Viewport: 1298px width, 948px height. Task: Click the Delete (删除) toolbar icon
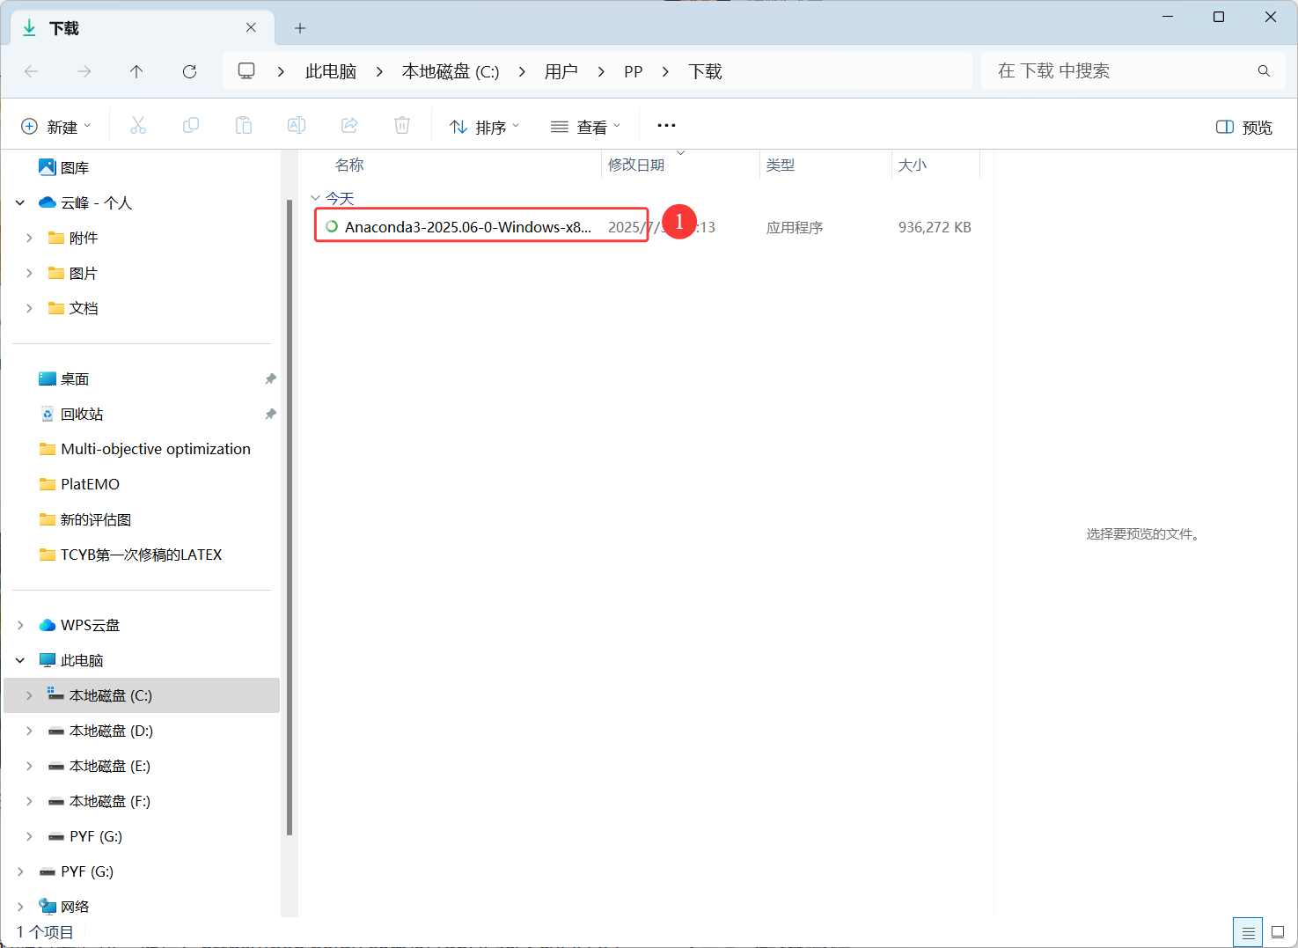point(402,125)
